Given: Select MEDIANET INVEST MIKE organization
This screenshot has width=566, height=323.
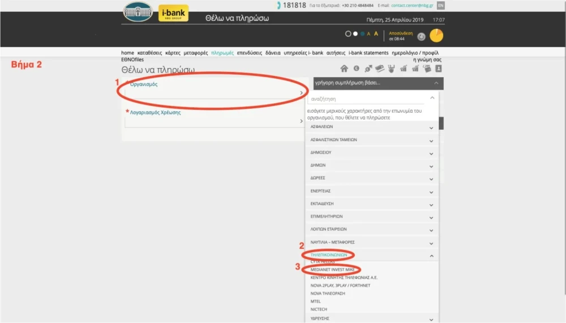Looking at the screenshot, I should pyautogui.click(x=332, y=270).
